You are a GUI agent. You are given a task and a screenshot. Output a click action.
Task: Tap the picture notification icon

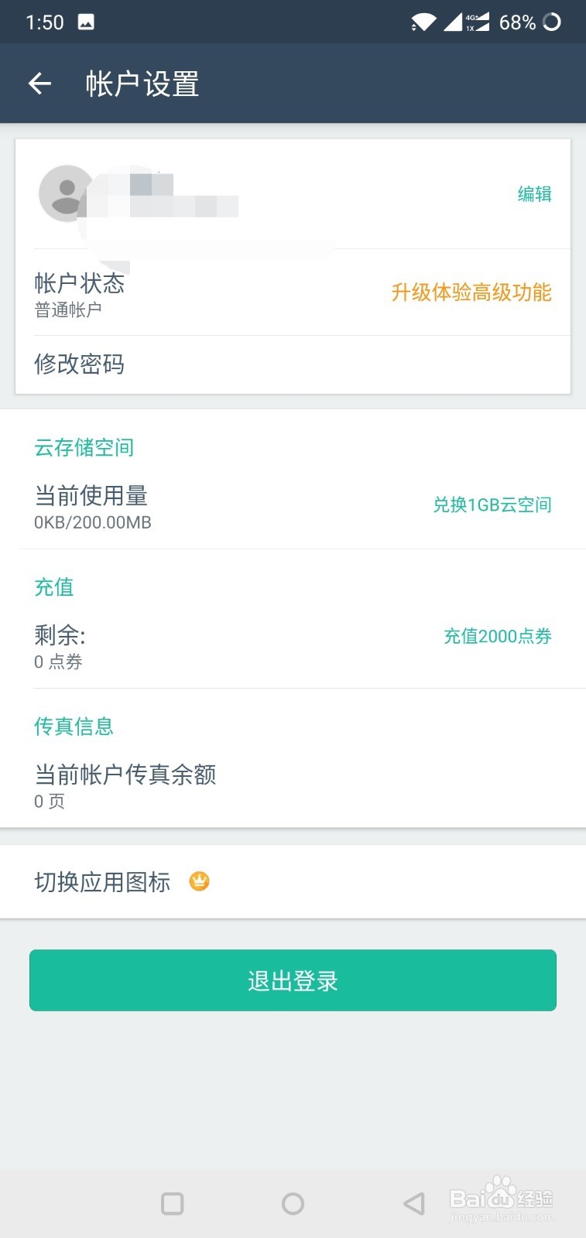pos(86,22)
